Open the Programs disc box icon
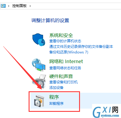This screenshot has width=121, height=118. (39, 101)
